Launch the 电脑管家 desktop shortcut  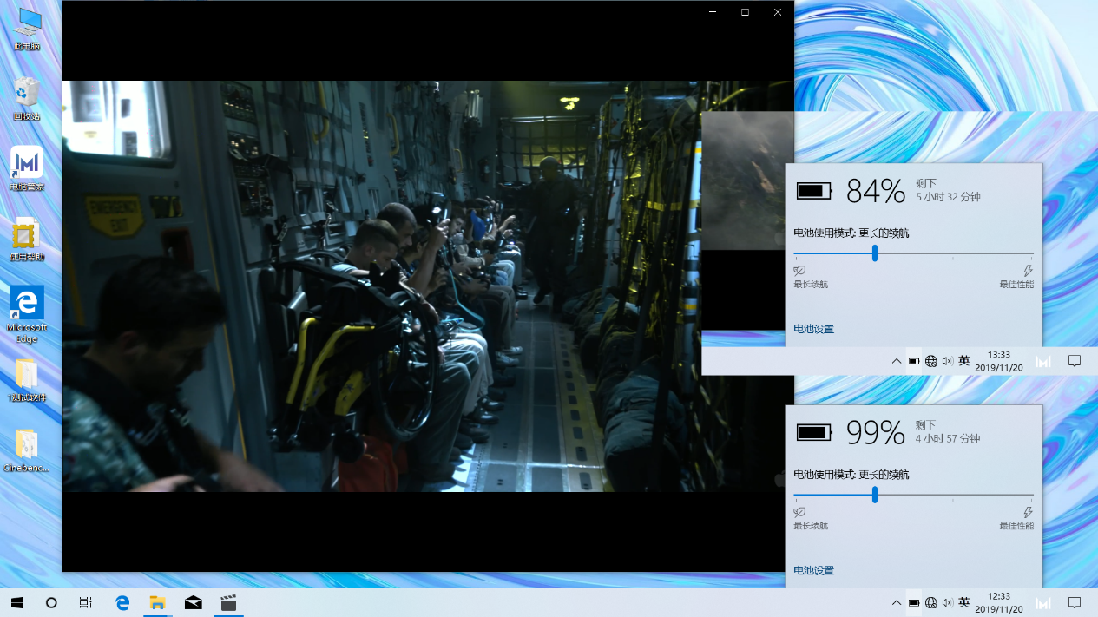pos(27,169)
